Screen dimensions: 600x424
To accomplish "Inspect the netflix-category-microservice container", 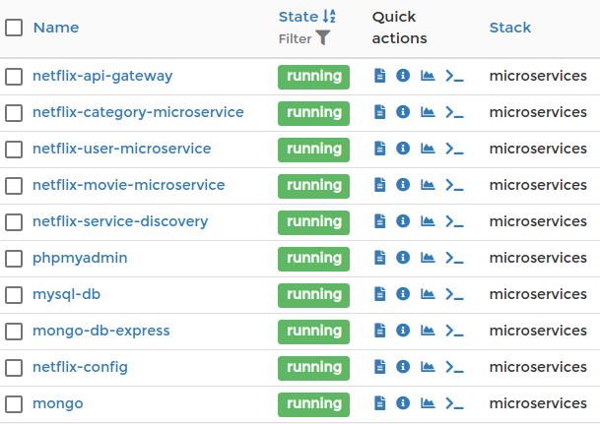I will click(403, 112).
